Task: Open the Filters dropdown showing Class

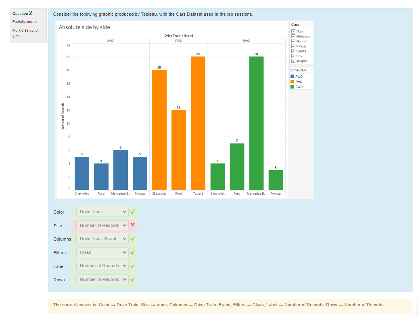Action: [102, 252]
